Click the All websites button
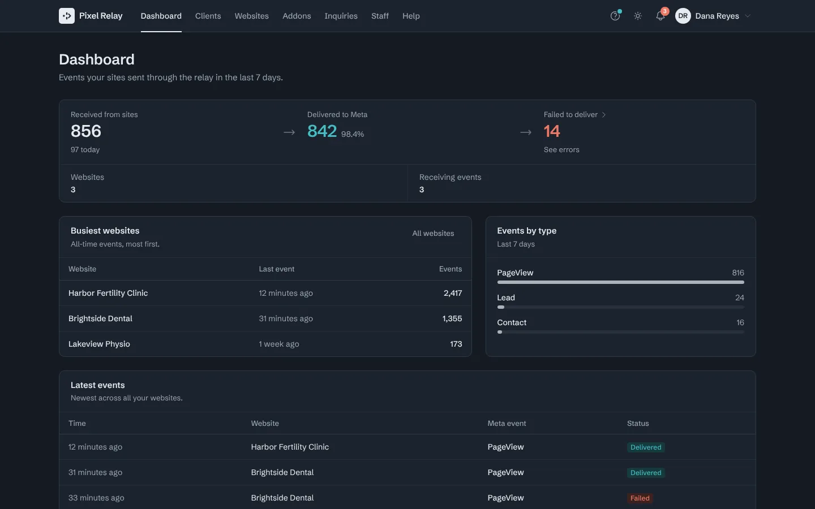This screenshot has width=815, height=509. click(433, 233)
